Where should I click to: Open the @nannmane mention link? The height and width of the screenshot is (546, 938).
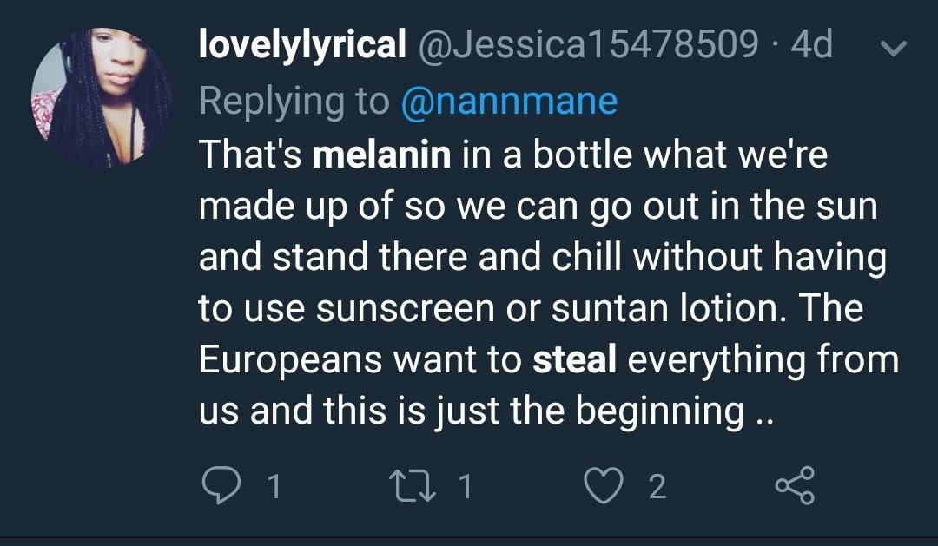point(508,101)
